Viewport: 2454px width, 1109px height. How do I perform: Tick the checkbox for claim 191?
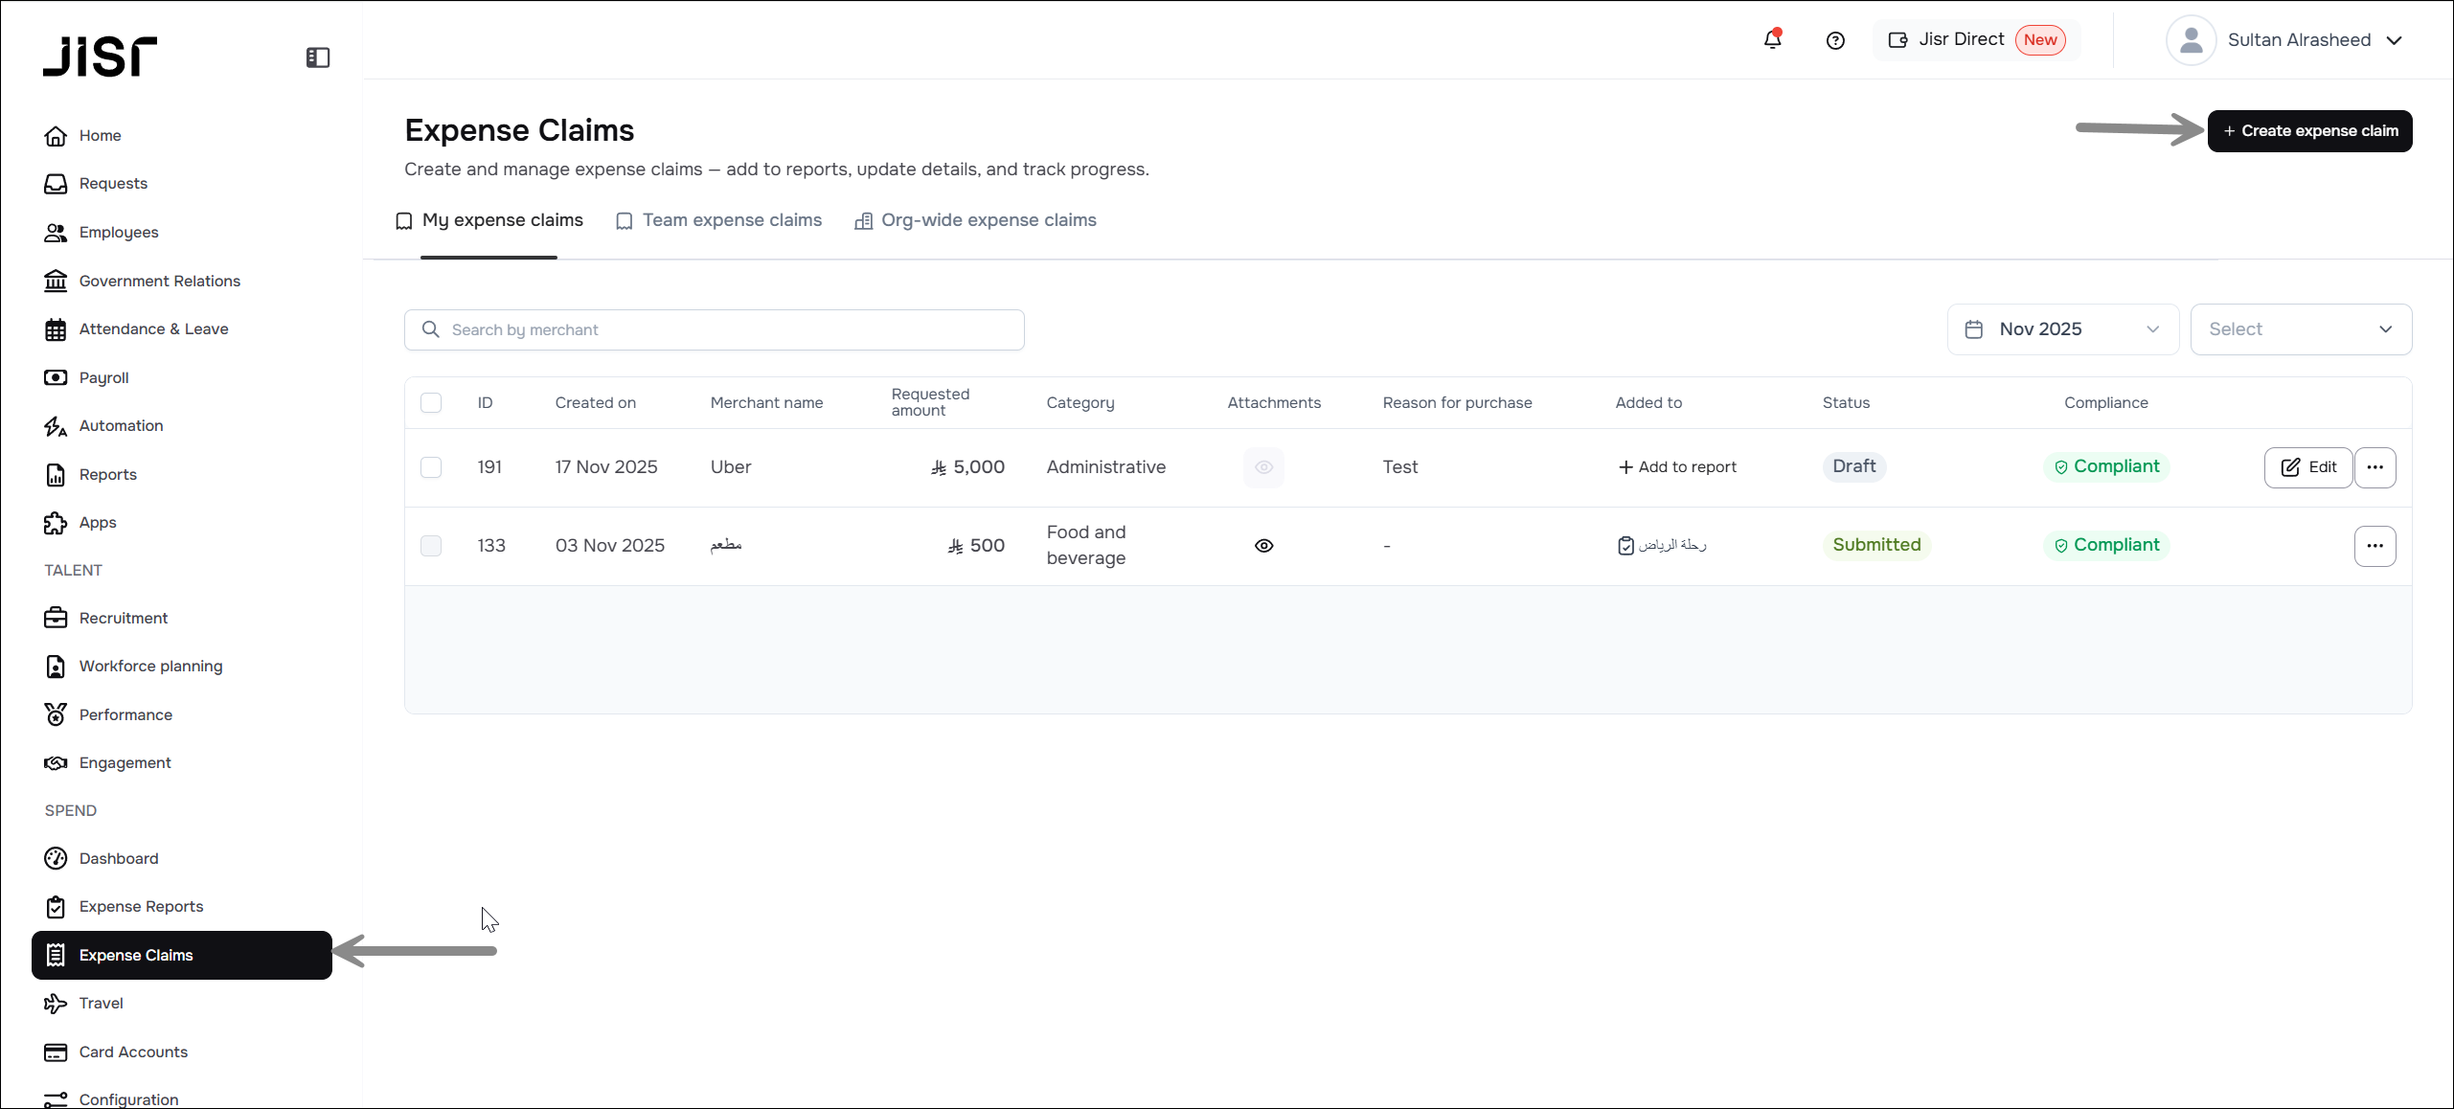(431, 467)
